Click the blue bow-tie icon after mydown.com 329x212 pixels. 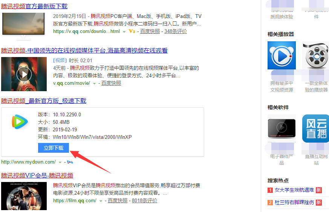tap(70, 162)
